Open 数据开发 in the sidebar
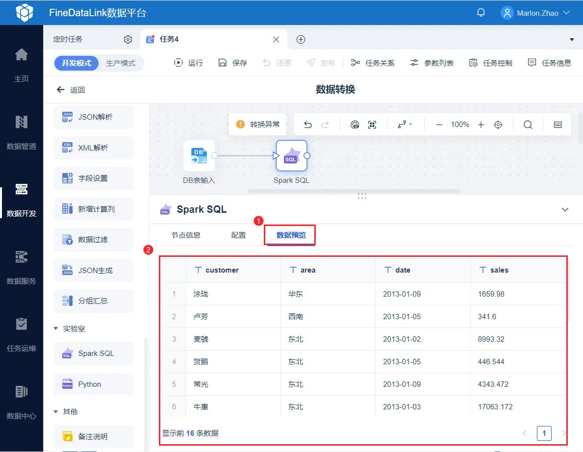 pos(22,200)
